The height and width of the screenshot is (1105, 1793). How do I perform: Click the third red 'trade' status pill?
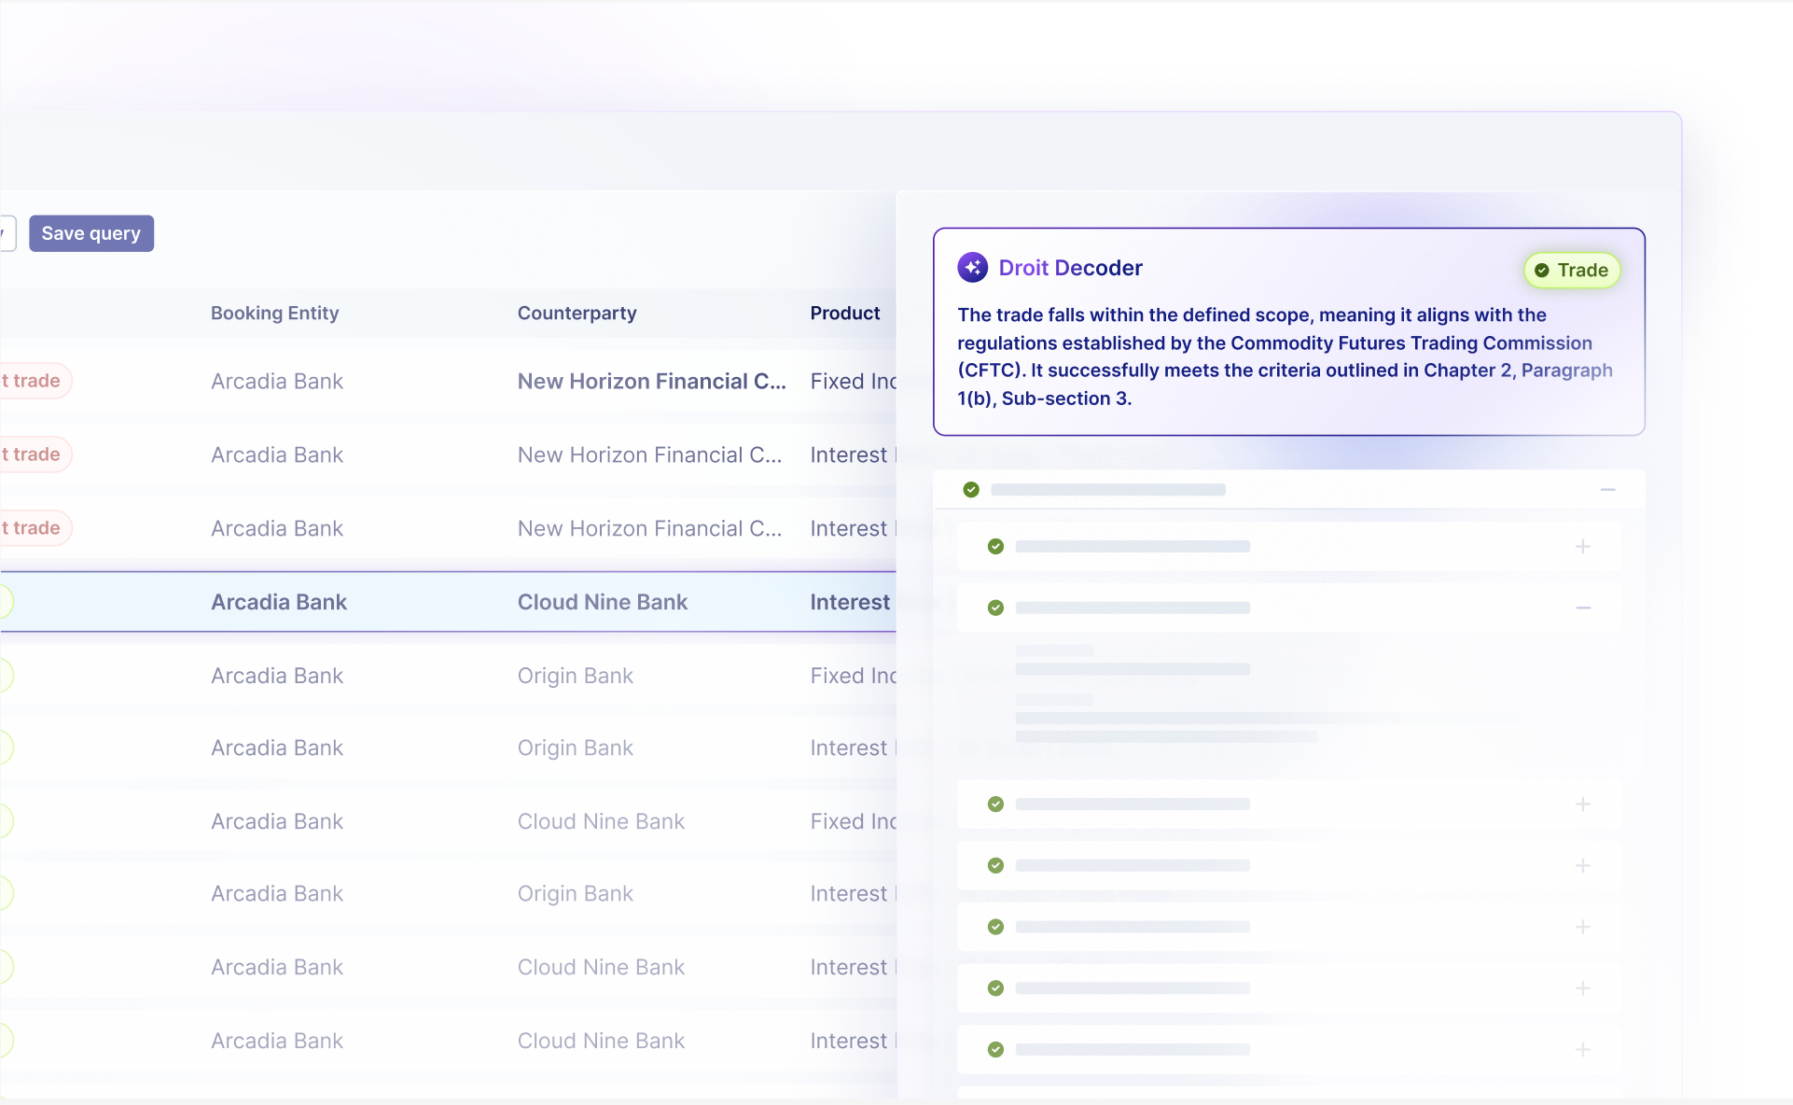35,528
